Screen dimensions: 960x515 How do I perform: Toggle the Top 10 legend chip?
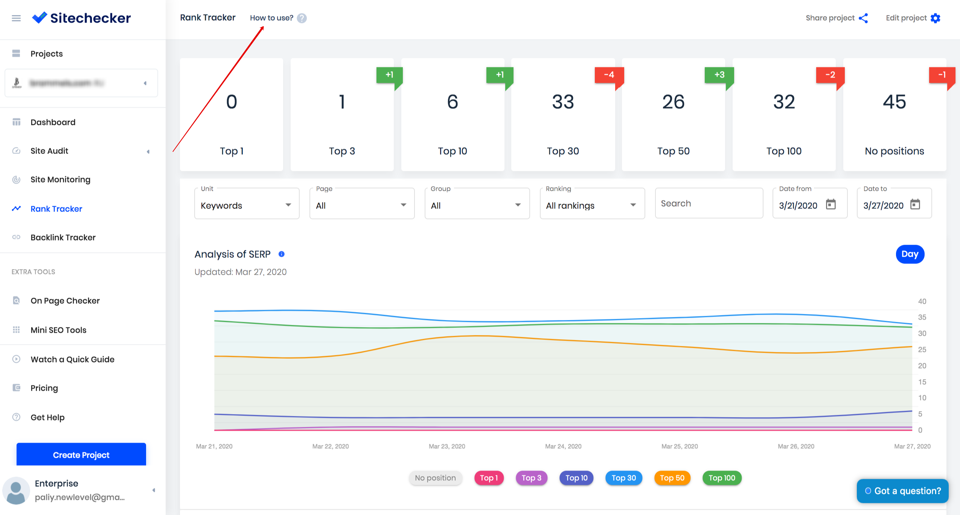[x=576, y=478]
